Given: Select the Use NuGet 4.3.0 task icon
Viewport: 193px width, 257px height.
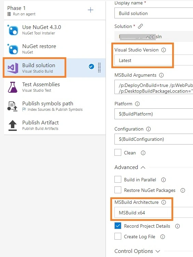Looking at the screenshot, I should click(x=13, y=30).
